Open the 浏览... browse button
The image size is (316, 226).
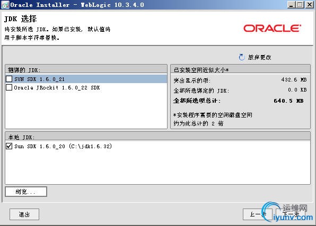26,192
